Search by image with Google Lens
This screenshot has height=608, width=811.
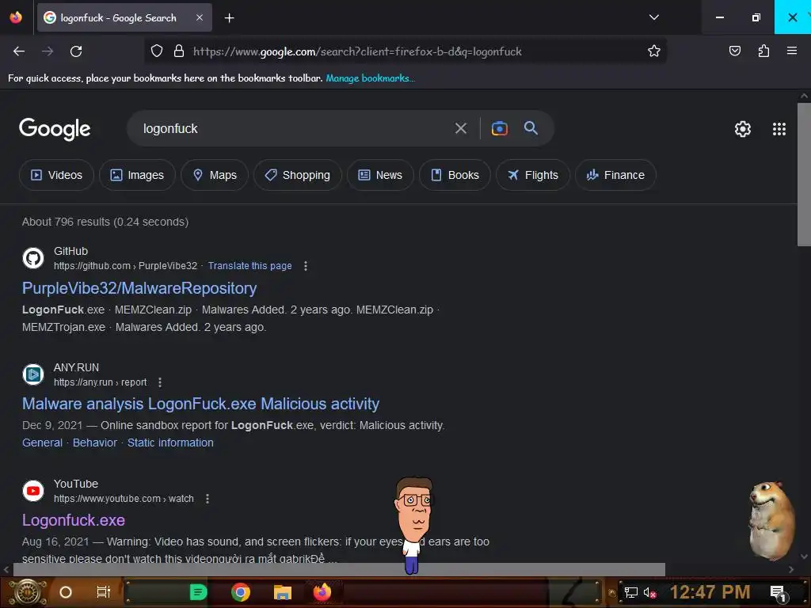tap(499, 128)
